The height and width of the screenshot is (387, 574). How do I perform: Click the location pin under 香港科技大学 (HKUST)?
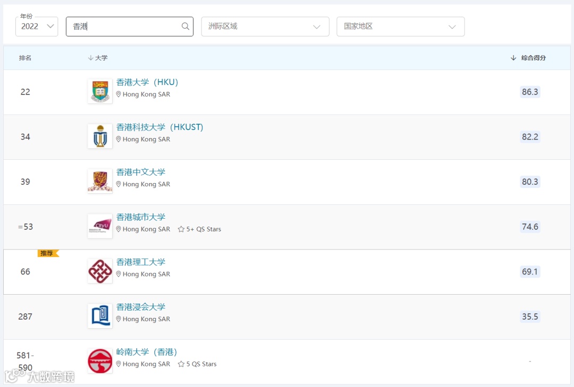tap(119, 140)
